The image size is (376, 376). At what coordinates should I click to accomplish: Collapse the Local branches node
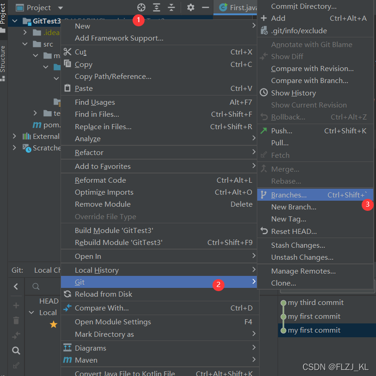[x=31, y=312]
